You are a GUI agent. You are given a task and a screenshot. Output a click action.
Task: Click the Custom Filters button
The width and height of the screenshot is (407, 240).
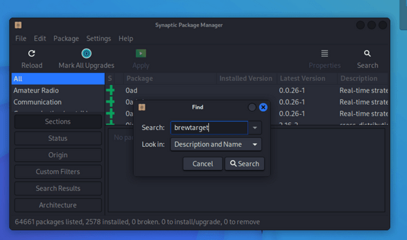[58, 172]
